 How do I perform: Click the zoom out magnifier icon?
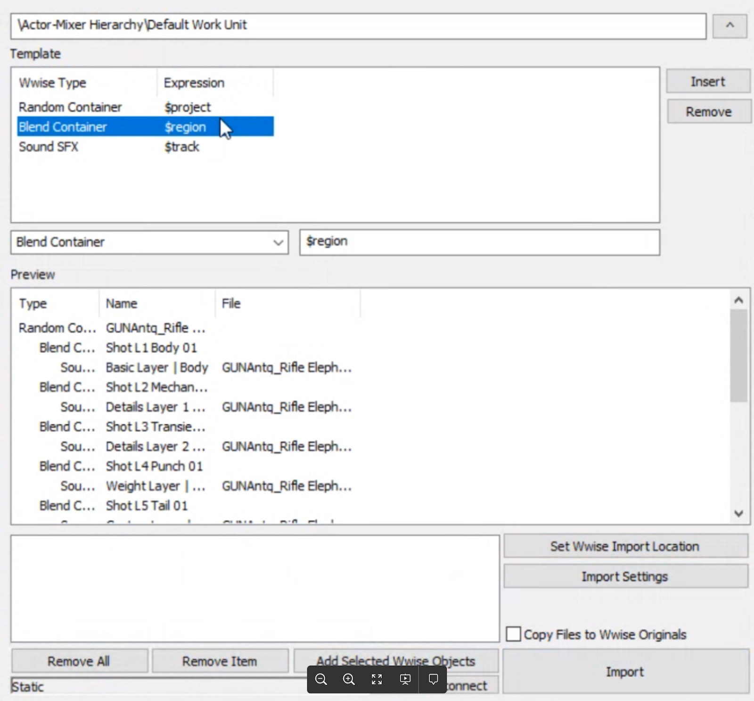tap(321, 679)
